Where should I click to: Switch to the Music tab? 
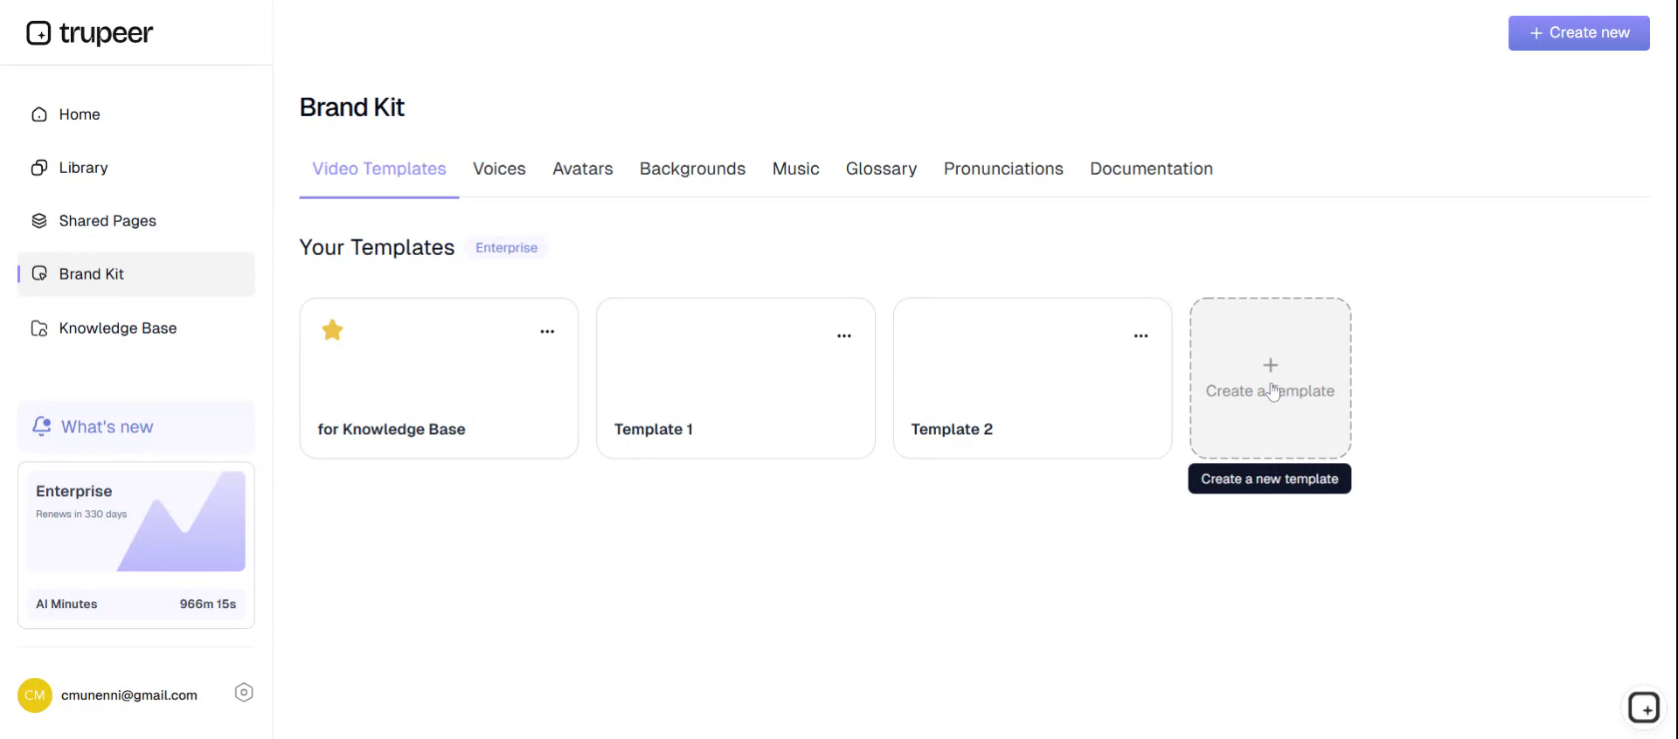[x=795, y=169]
